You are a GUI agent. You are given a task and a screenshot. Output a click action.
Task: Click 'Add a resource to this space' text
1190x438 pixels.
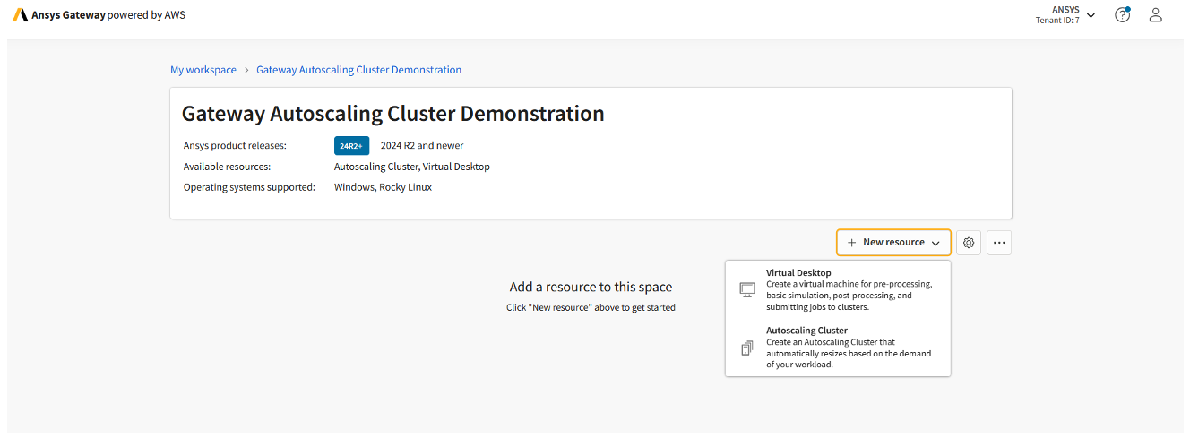[591, 288]
